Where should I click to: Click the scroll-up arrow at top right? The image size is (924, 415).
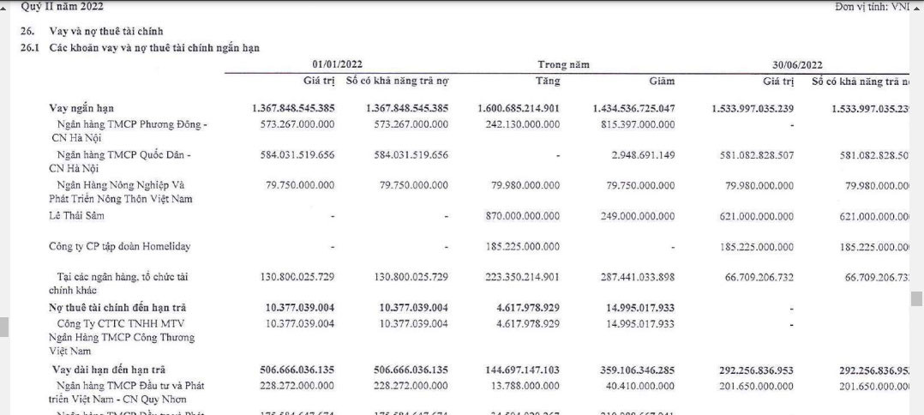tap(916, 6)
